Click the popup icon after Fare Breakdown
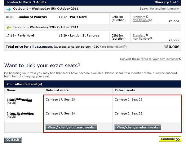 (x=125, y=47)
